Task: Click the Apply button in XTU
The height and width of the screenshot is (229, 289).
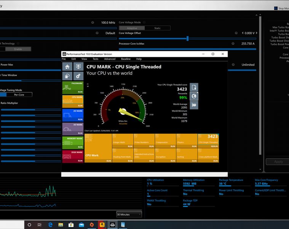Action: (278, 162)
